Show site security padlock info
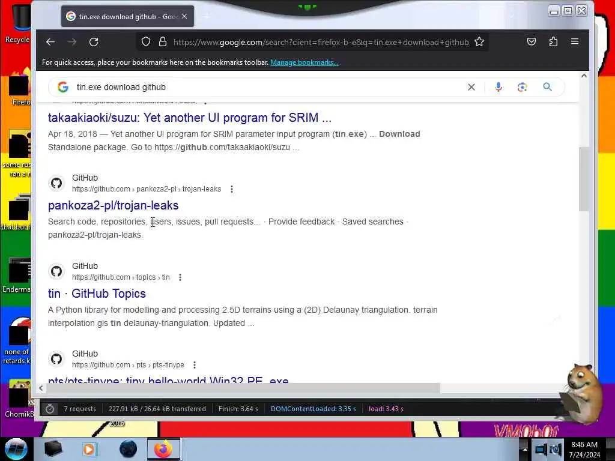Viewport: 615px width, 461px height. point(163,42)
